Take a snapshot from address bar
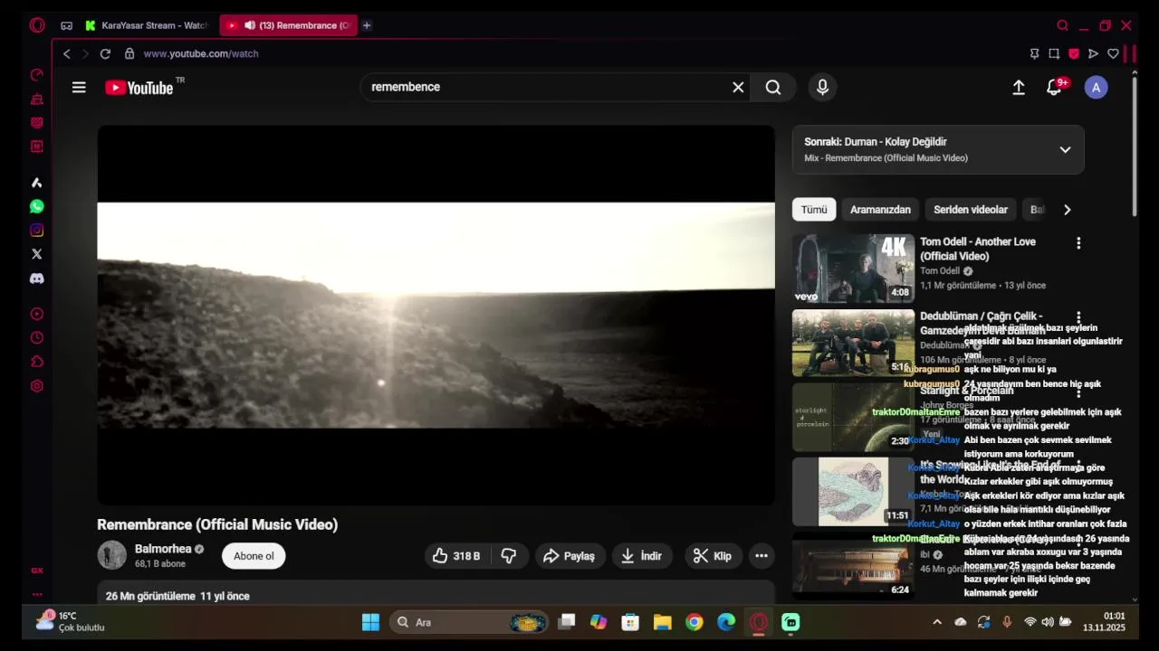The width and height of the screenshot is (1159, 651). click(x=1054, y=54)
